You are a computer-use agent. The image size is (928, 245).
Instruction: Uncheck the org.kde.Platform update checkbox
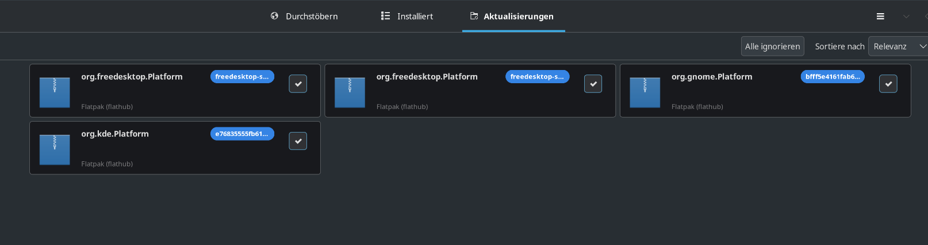click(x=298, y=141)
